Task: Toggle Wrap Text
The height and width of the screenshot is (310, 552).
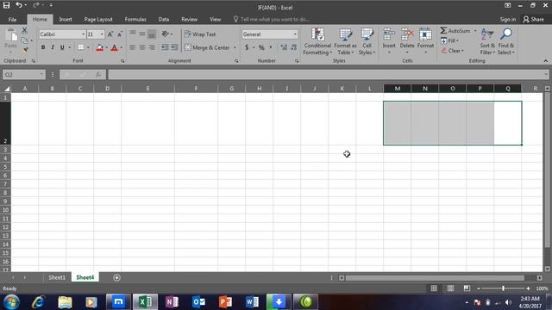Action: tap(200, 34)
